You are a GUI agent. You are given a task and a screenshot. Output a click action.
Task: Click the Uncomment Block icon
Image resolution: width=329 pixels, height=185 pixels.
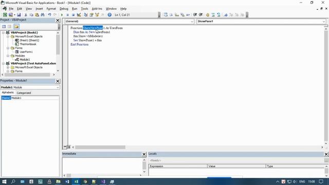tap(218, 15)
